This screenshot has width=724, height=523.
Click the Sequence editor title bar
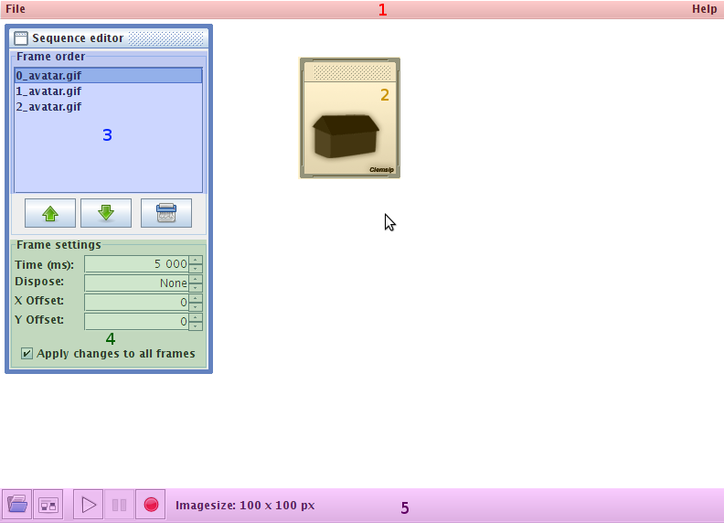109,37
